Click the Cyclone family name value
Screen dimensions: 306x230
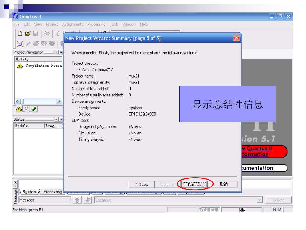coord(135,108)
